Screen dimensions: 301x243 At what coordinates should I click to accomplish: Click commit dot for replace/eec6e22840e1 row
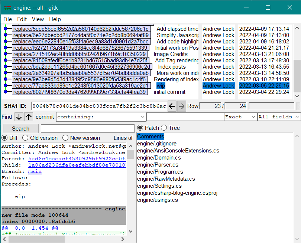(6, 42)
